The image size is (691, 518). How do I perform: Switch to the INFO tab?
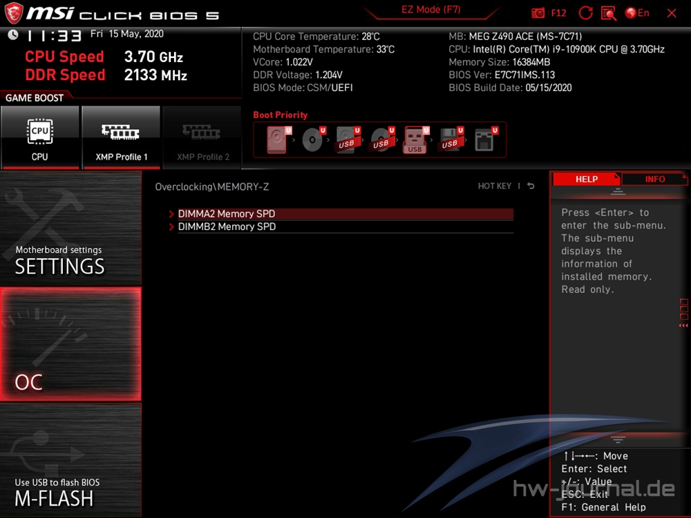[655, 180]
